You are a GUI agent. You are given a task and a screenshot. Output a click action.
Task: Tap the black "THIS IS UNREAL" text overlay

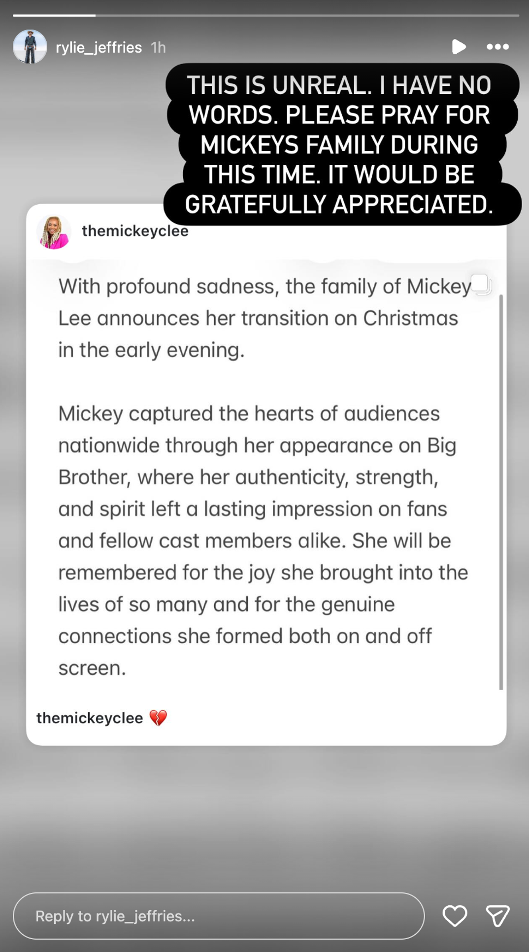click(x=340, y=144)
